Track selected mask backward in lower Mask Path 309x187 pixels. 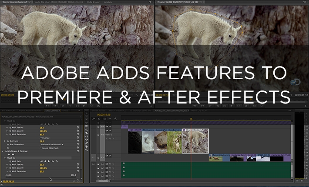(45, 161)
